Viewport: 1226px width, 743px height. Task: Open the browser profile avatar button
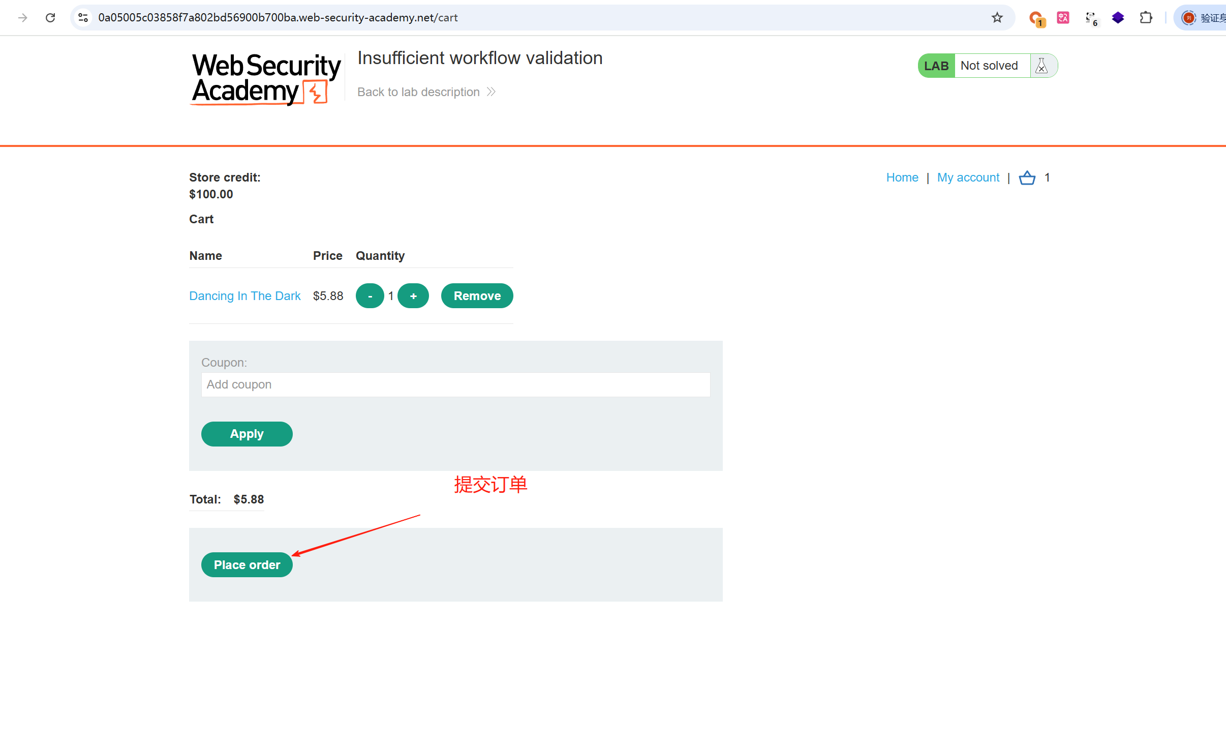(x=1188, y=18)
